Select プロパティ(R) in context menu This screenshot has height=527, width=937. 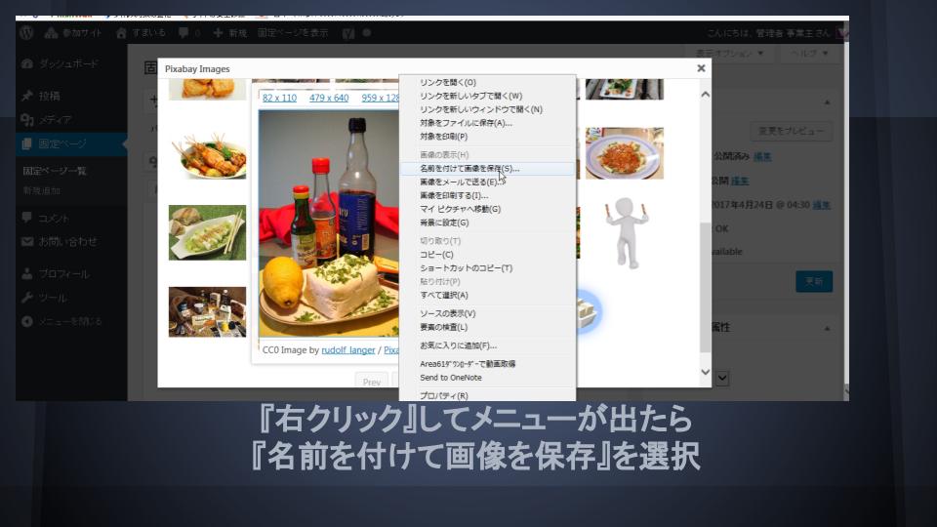click(443, 395)
